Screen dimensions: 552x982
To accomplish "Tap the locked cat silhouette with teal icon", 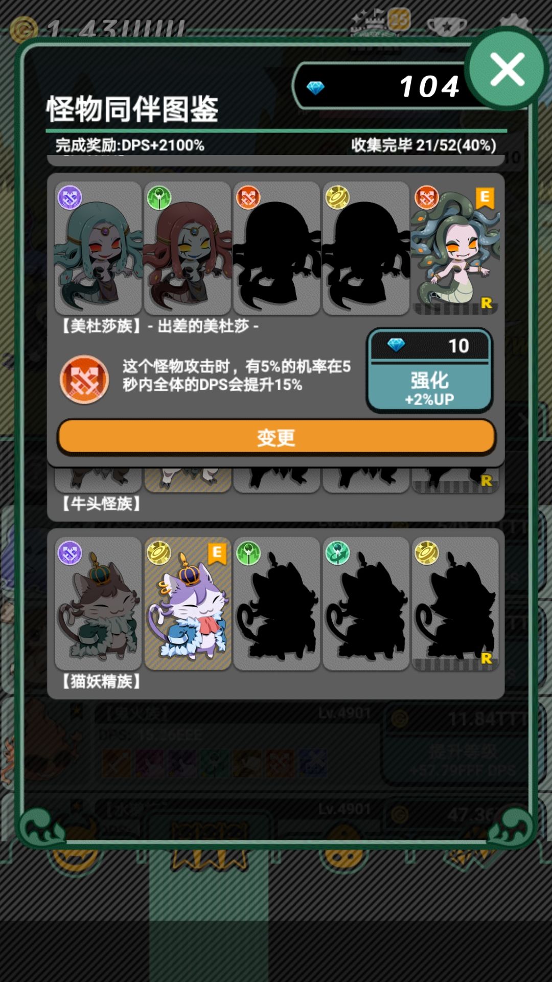I will (366, 604).
